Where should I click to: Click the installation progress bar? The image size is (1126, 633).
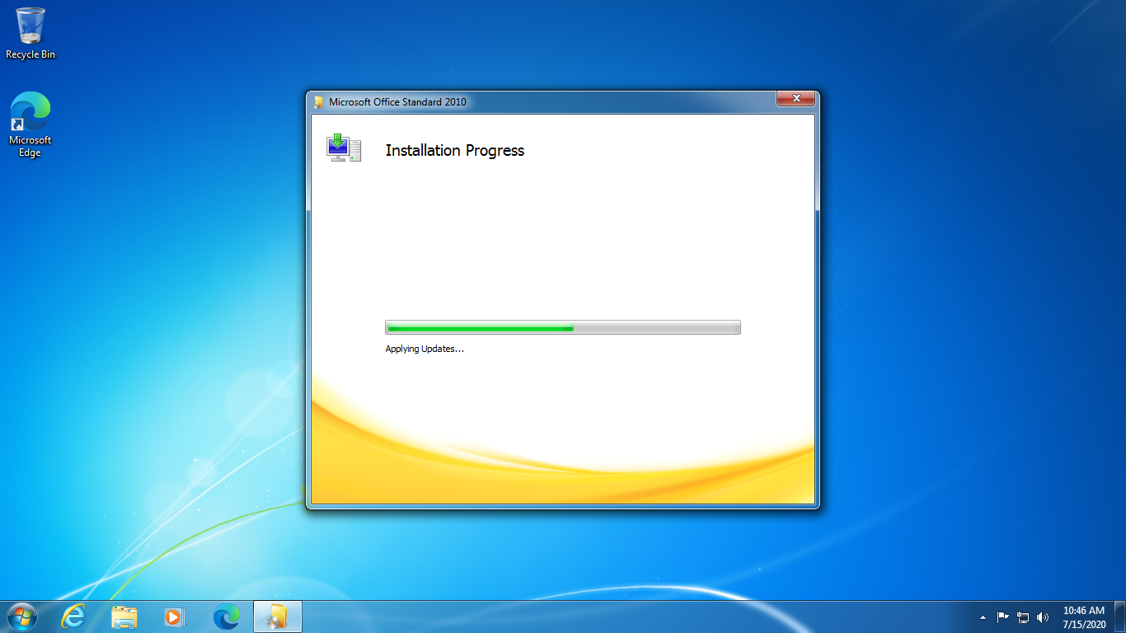click(x=563, y=327)
